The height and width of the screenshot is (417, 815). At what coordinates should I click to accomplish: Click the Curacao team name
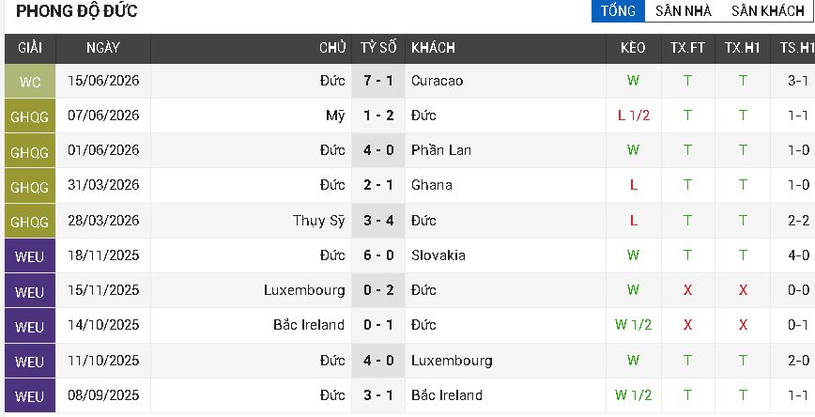point(437,81)
